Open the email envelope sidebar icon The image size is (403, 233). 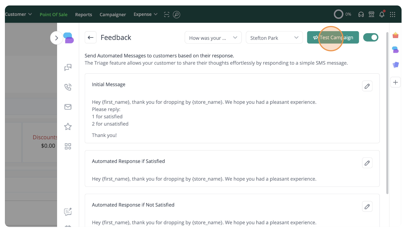tap(68, 107)
